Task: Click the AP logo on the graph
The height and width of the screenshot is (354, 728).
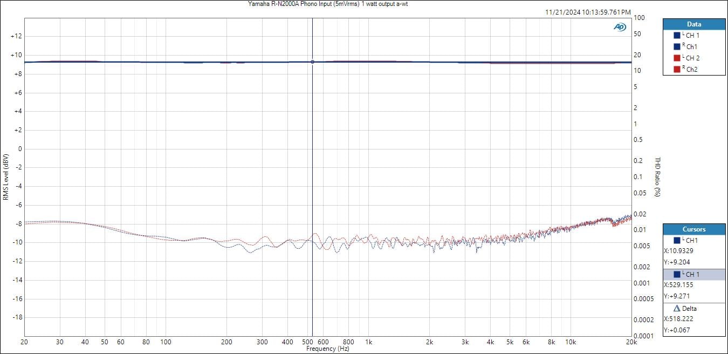Action: 620,27
